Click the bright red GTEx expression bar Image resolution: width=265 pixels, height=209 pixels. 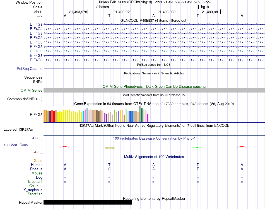54,116
